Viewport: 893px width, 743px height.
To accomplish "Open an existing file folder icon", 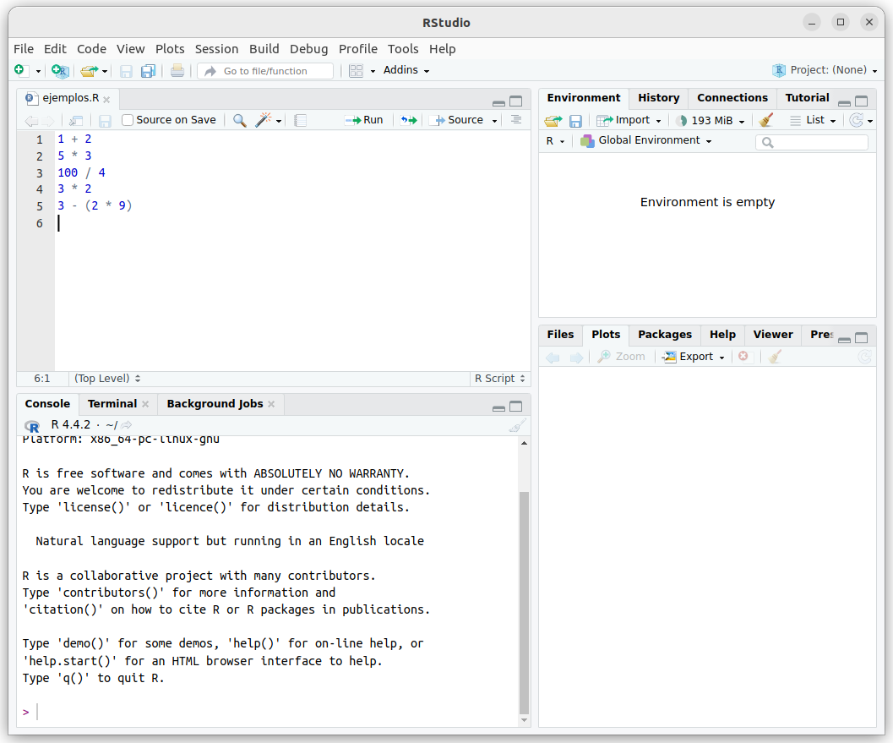I will point(89,71).
